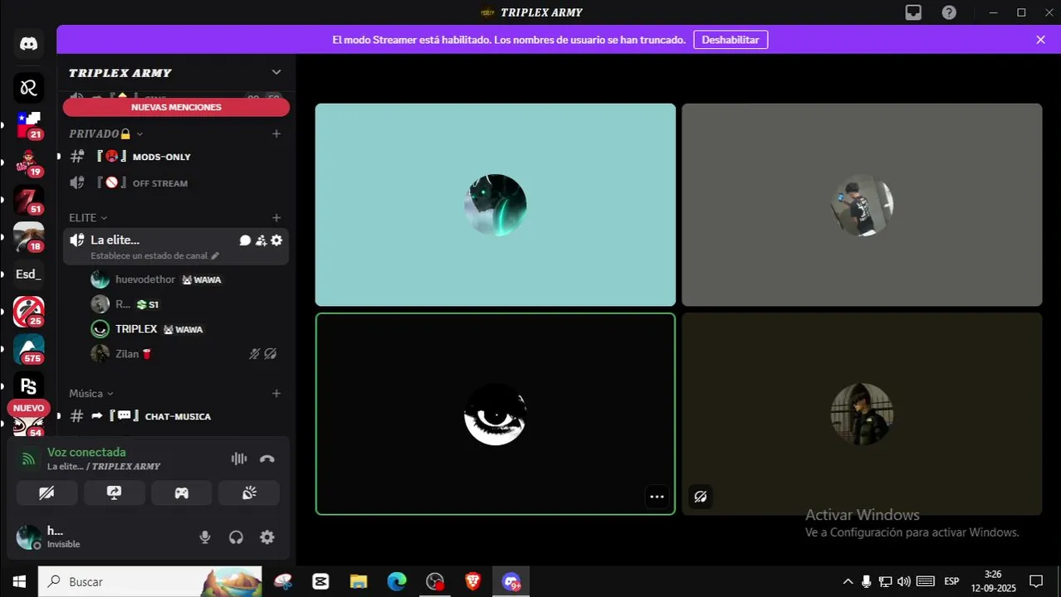
Task: Open OBS Studio from the taskbar
Action: pyautogui.click(x=435, y=582)
